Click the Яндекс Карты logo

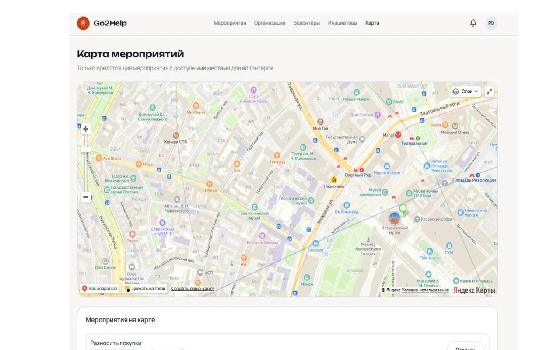(474, 290)
